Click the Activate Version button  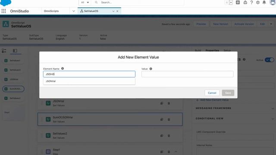[x=244, y=24]
